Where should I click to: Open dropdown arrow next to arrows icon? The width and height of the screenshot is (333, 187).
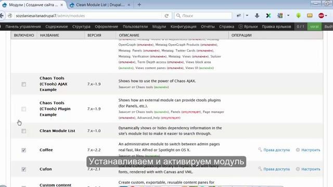pyautogui.click(x=247, y=16)
